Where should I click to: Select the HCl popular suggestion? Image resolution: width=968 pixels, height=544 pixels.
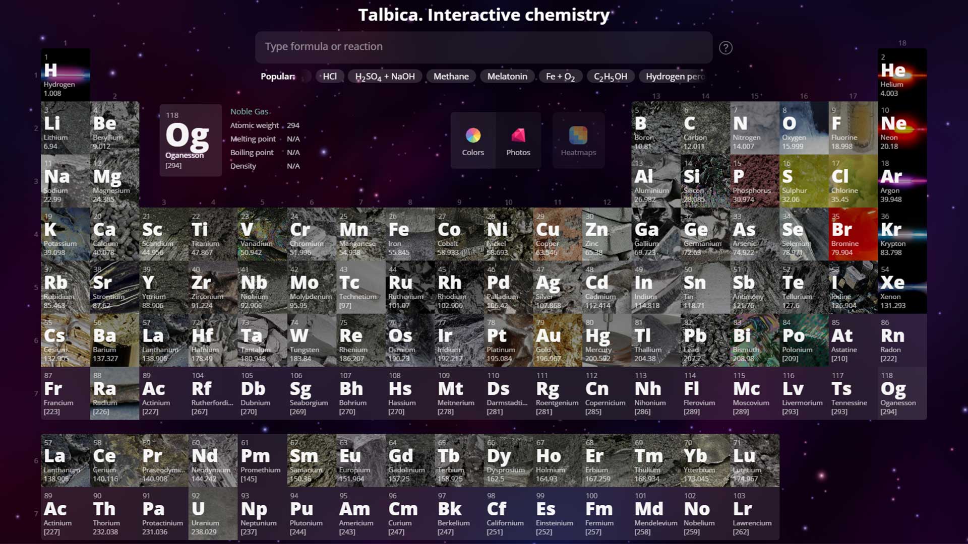[330, 77]
